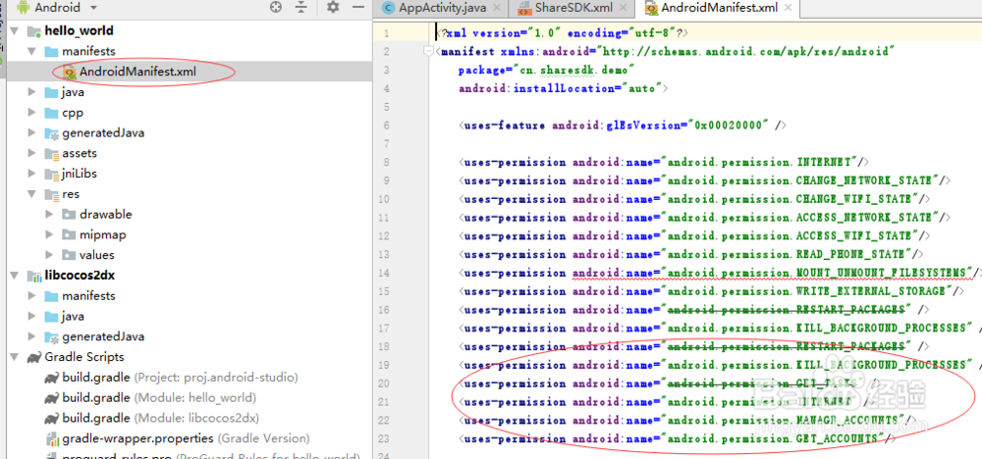Click the gradle-wrapper.properties file icon
Viewport: 982px width, 459px height.
52,438
